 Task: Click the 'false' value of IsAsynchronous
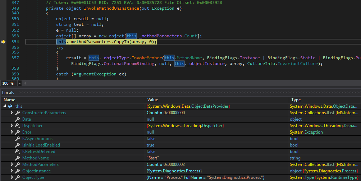[151, 139]
